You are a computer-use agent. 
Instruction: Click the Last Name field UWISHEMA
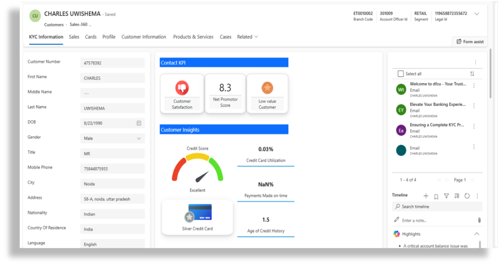[x=112, y=108]
